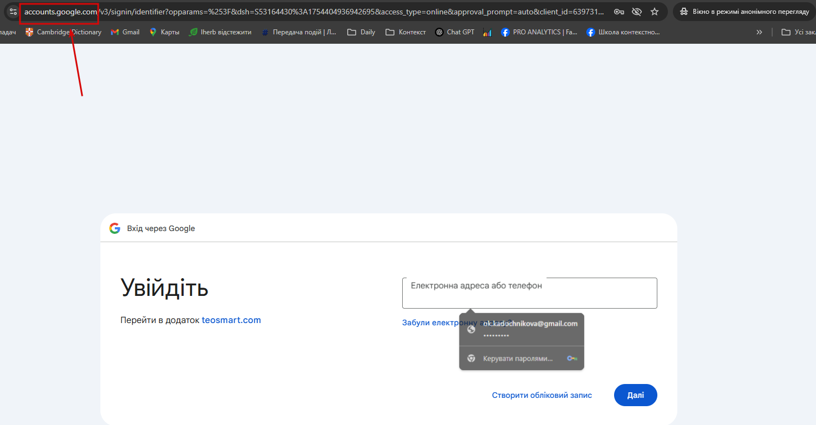Image resolution: width=816 pixels, height=425 pixels.
Task: Open the Cambridge Dictionary bookmark
Action: tap(63, 32)
